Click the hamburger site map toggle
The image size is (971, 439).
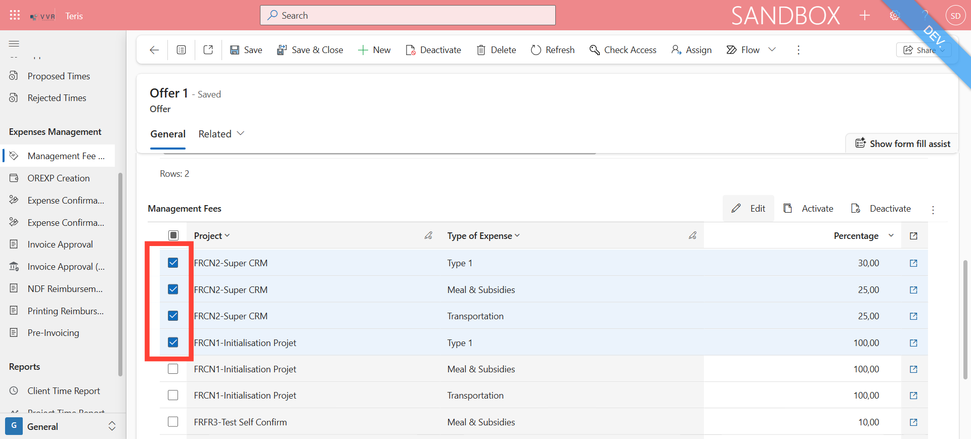tap(14, 43)
